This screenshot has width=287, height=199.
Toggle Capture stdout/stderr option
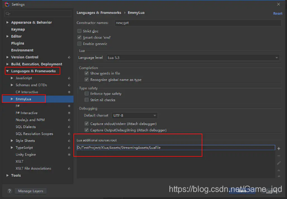(x=87, y=124)
